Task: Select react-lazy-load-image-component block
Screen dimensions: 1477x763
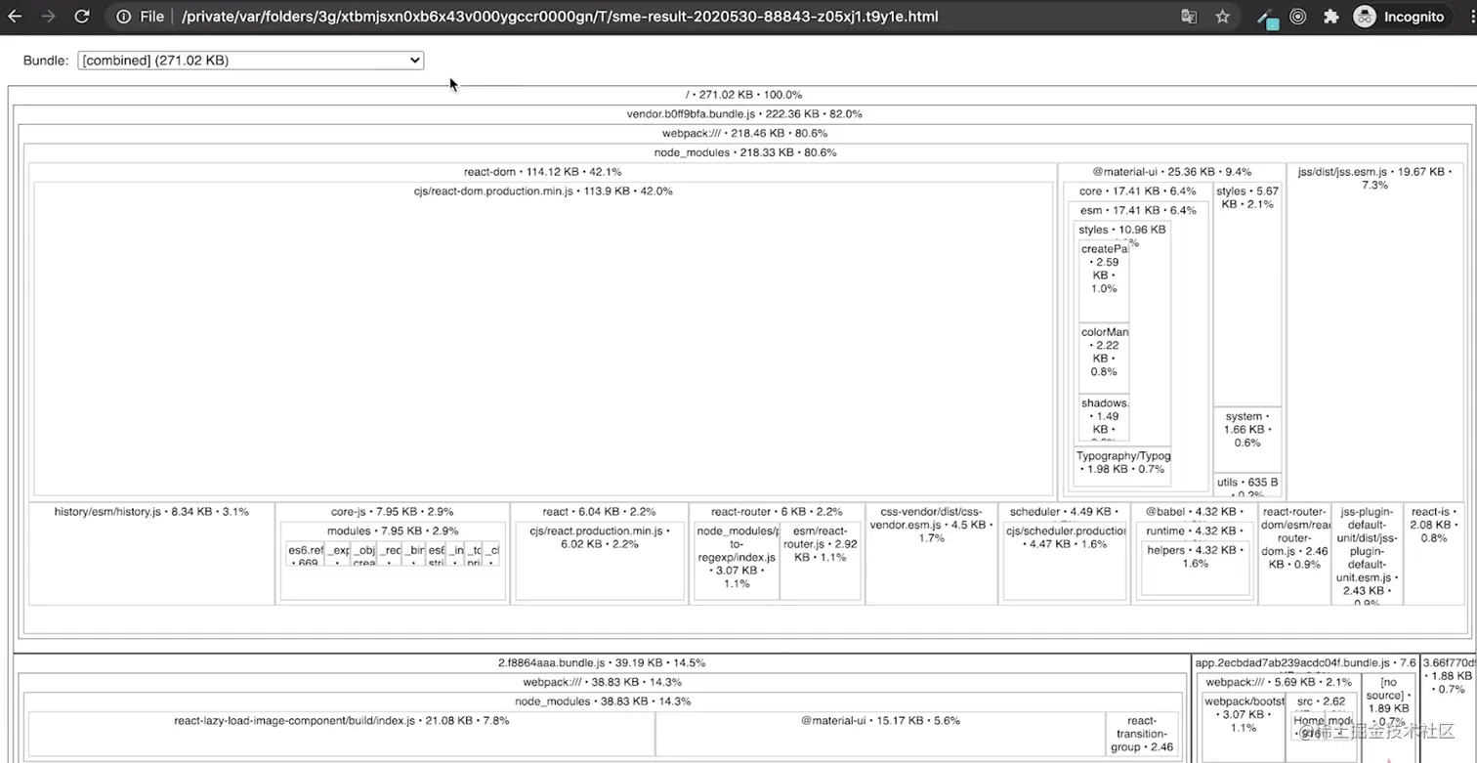Action: point(342,734)
